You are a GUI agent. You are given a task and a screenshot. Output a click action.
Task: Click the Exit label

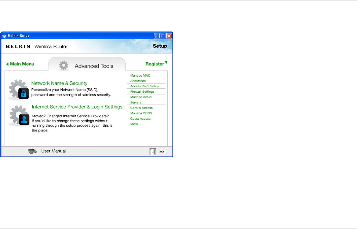[x=163, y=152]
